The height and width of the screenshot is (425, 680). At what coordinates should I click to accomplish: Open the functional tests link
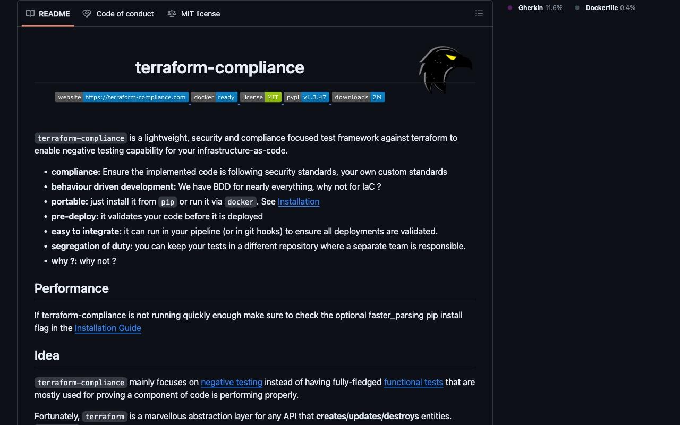tap(413, 382)
